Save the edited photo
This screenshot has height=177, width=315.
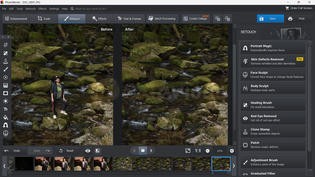[270, 19]
